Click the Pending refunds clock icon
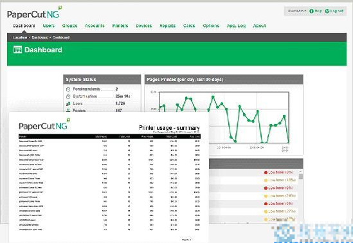This screenshot has width=353, height=243. click(x=68, y=89)
